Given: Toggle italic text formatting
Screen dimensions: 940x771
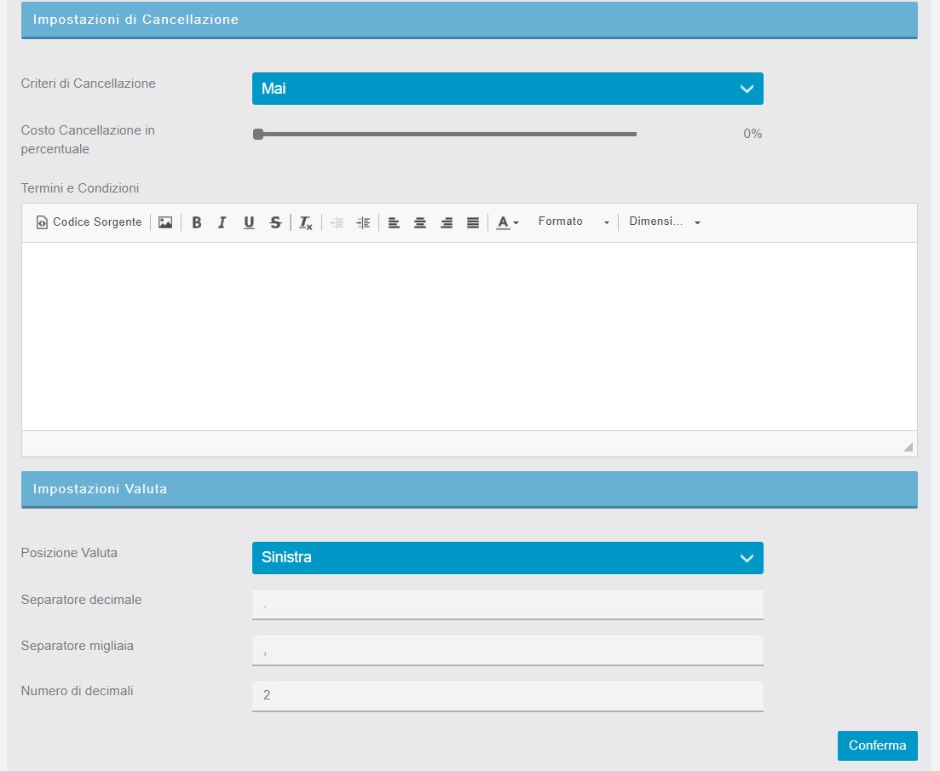Looking at the screenshot, I should 222,222.
